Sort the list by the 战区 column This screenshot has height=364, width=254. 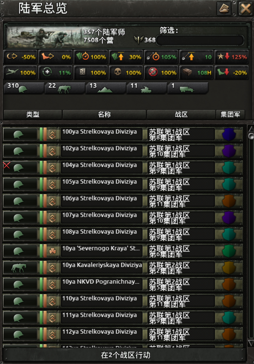coord(181,114)
